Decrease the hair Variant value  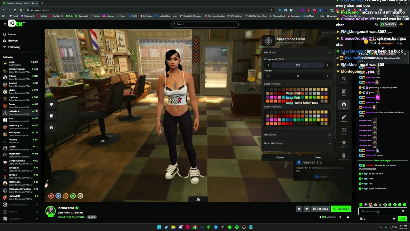[268, 76]
